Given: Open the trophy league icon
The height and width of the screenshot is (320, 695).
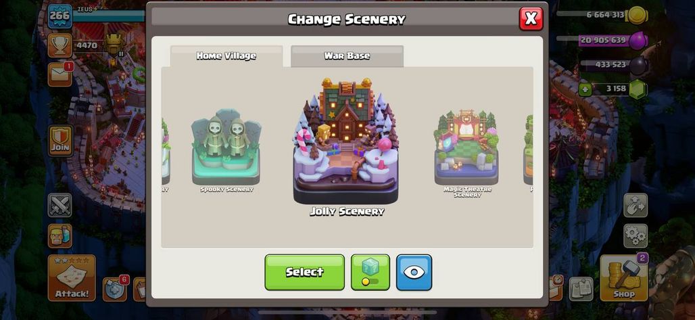Looking at the screenshot, I should (60, 45).
